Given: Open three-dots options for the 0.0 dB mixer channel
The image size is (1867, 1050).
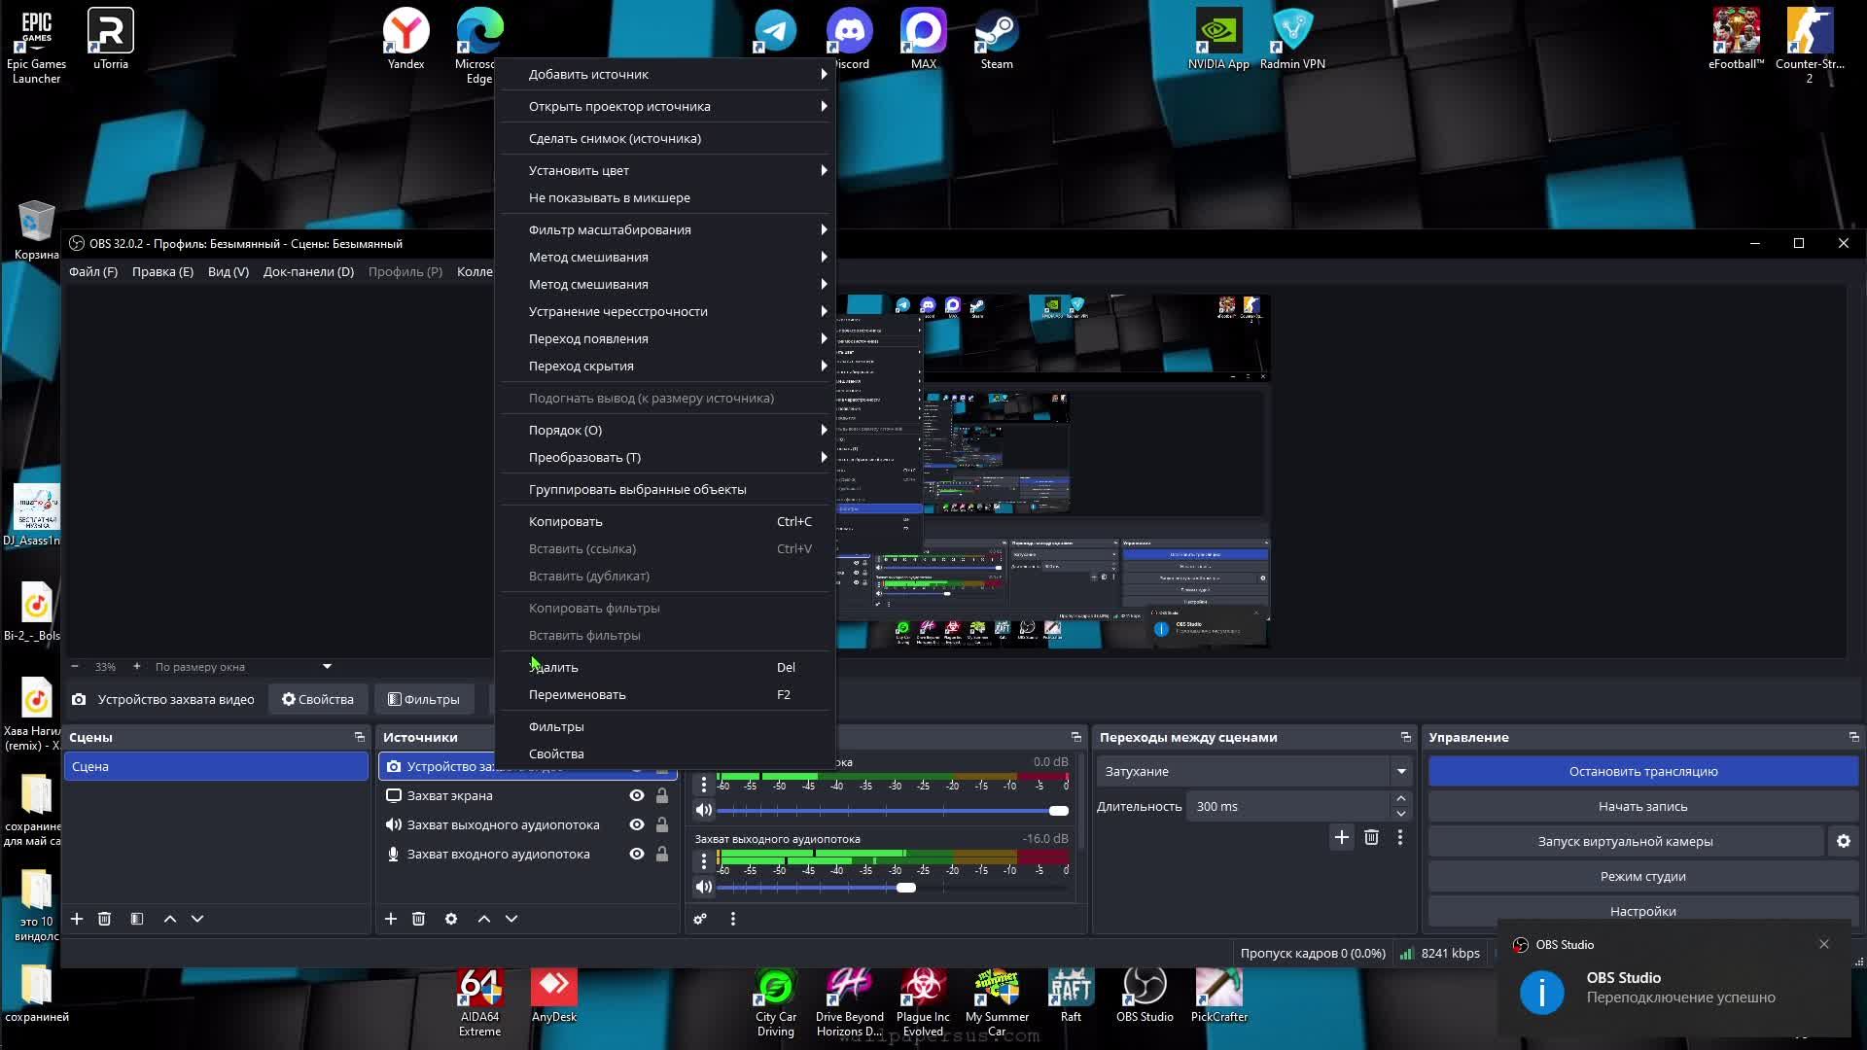Looking at the screenshot, I should click(704, 785).
